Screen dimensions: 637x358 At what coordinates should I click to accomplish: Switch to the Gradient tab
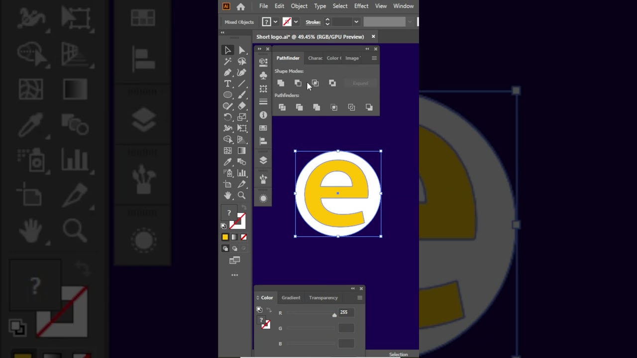coord(291,298)
